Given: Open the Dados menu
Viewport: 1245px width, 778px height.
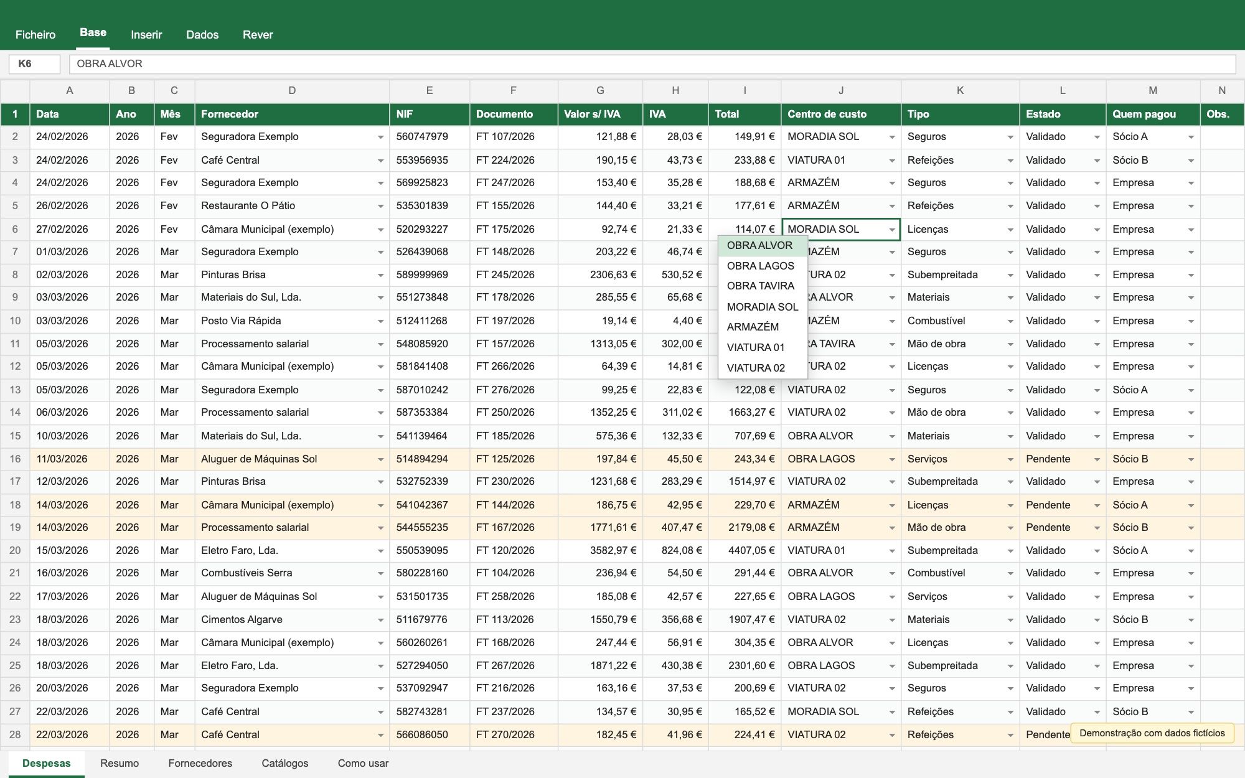Looking at the screenshot, I should [202, 35].
